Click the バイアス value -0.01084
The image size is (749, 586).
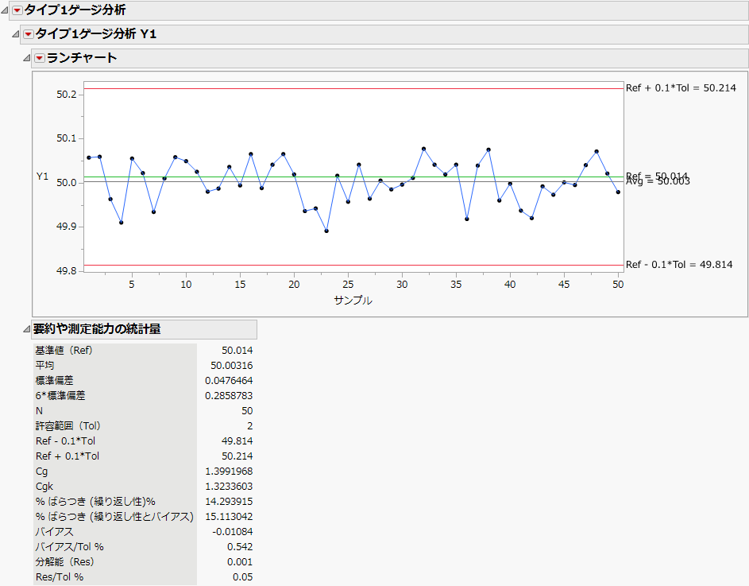point(233,531)
